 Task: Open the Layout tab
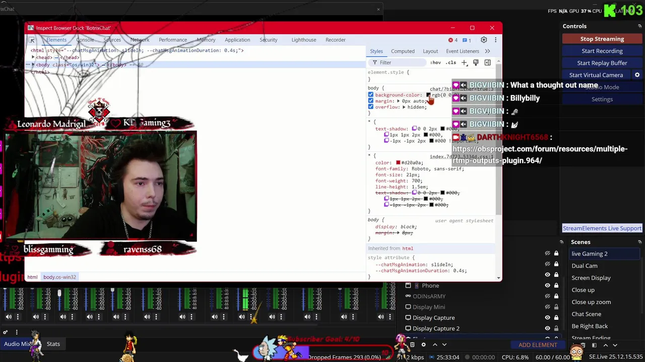pos(430,51)
